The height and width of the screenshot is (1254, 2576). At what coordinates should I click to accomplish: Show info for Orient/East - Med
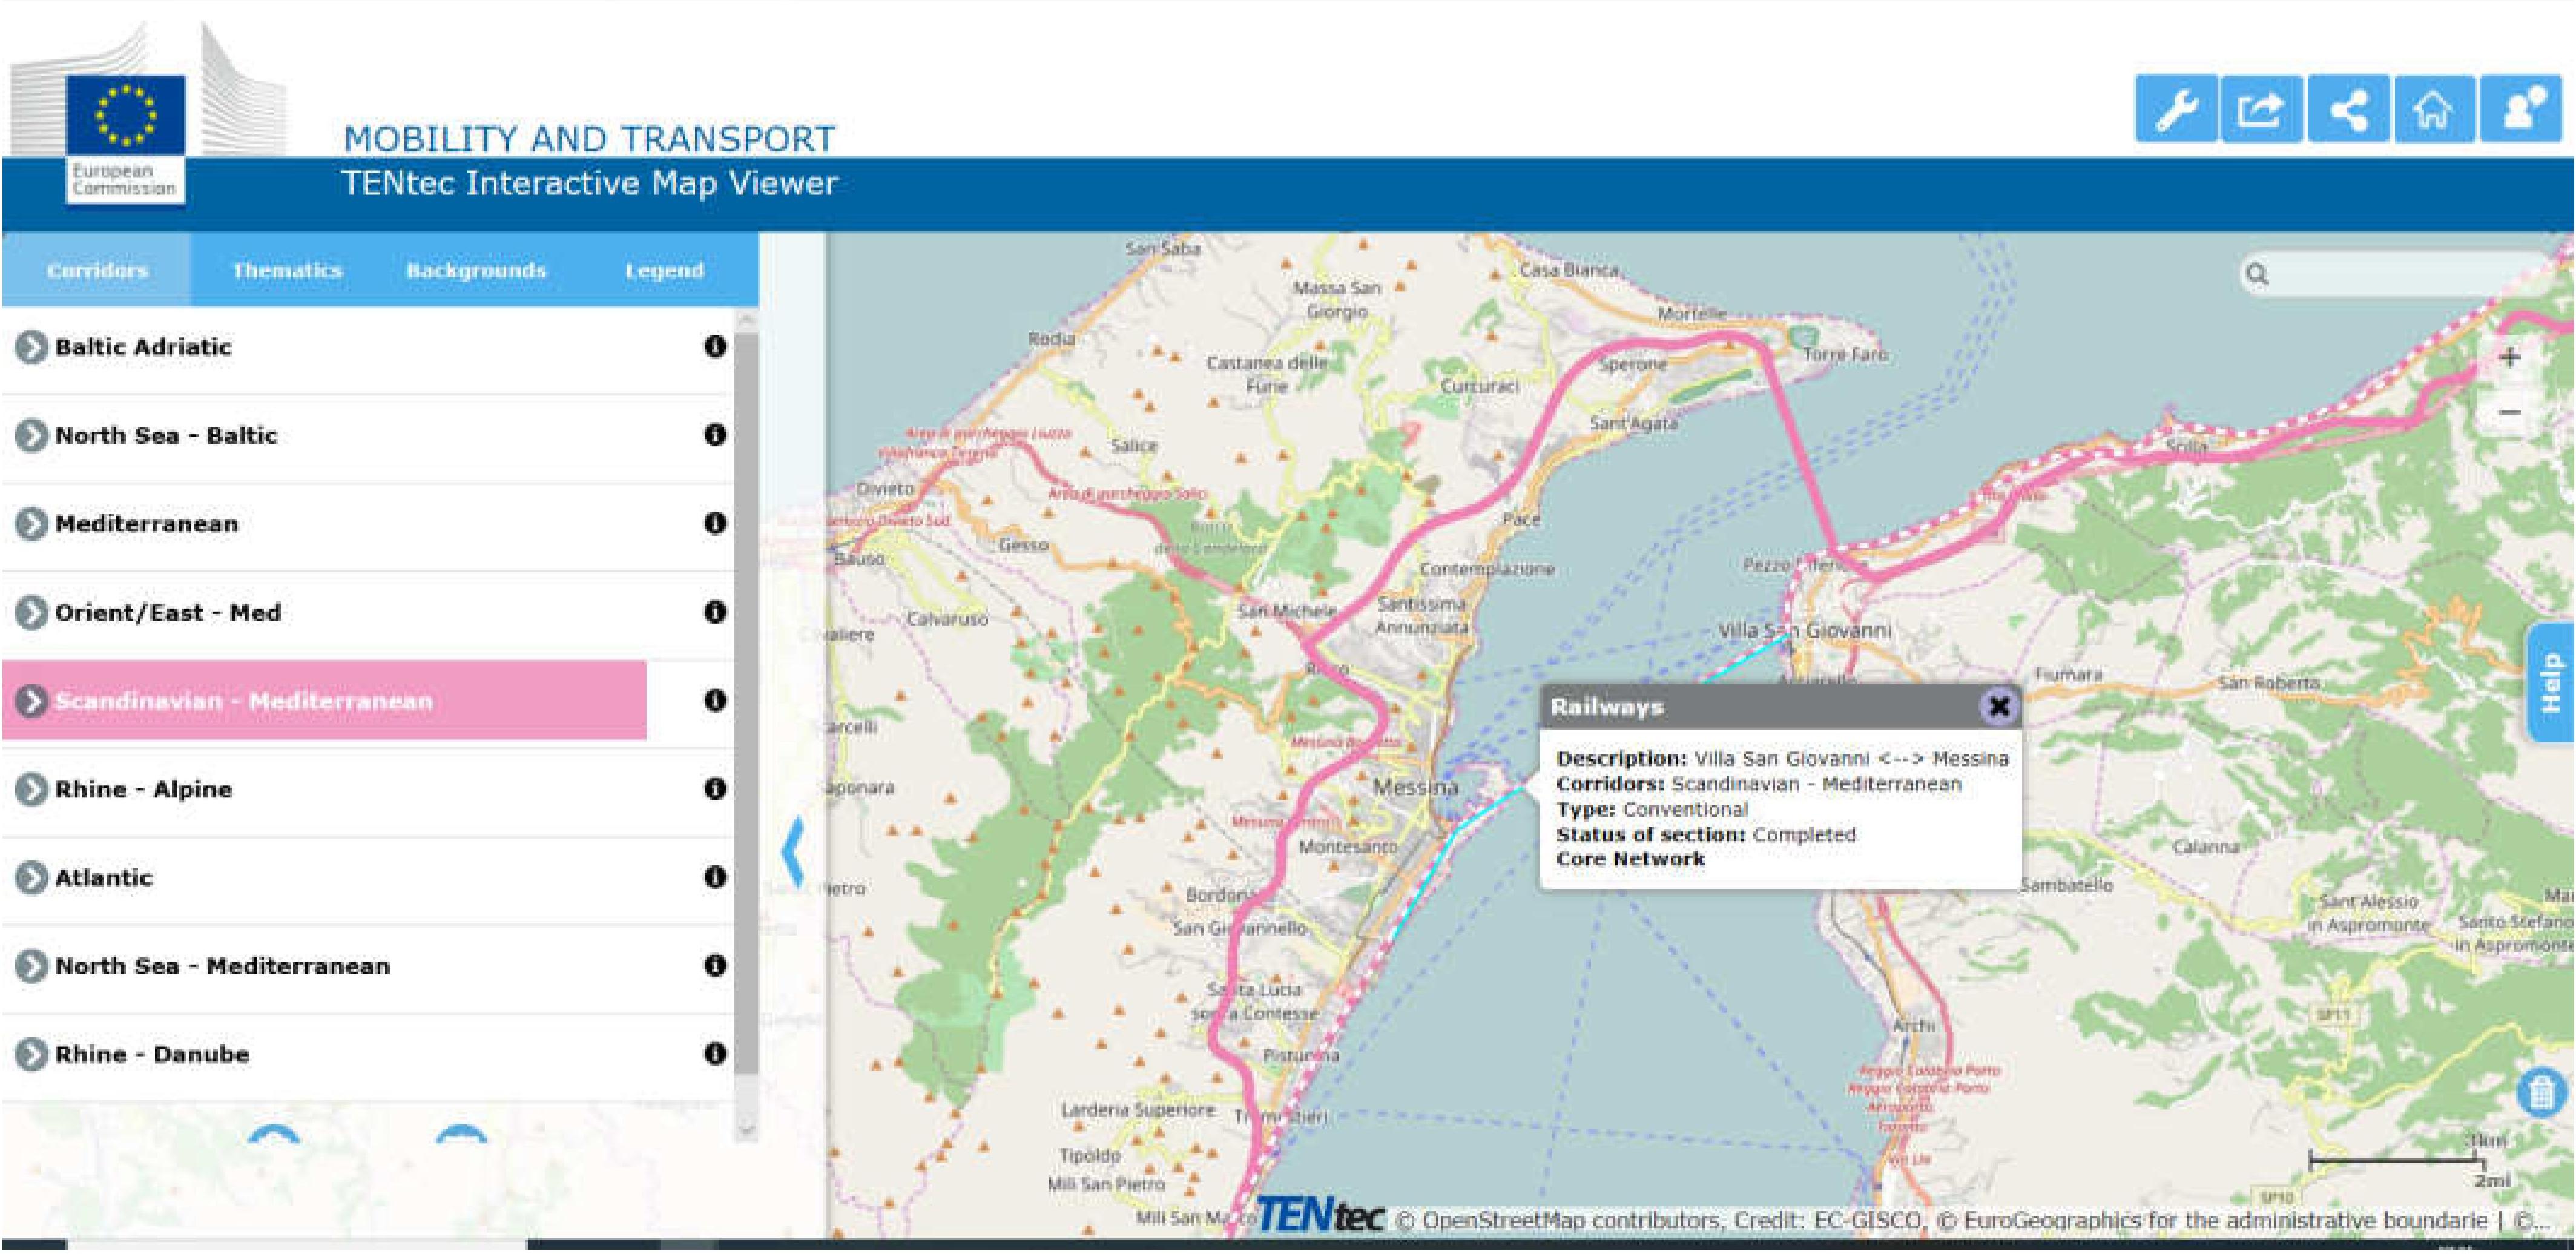tap(714, 612)
